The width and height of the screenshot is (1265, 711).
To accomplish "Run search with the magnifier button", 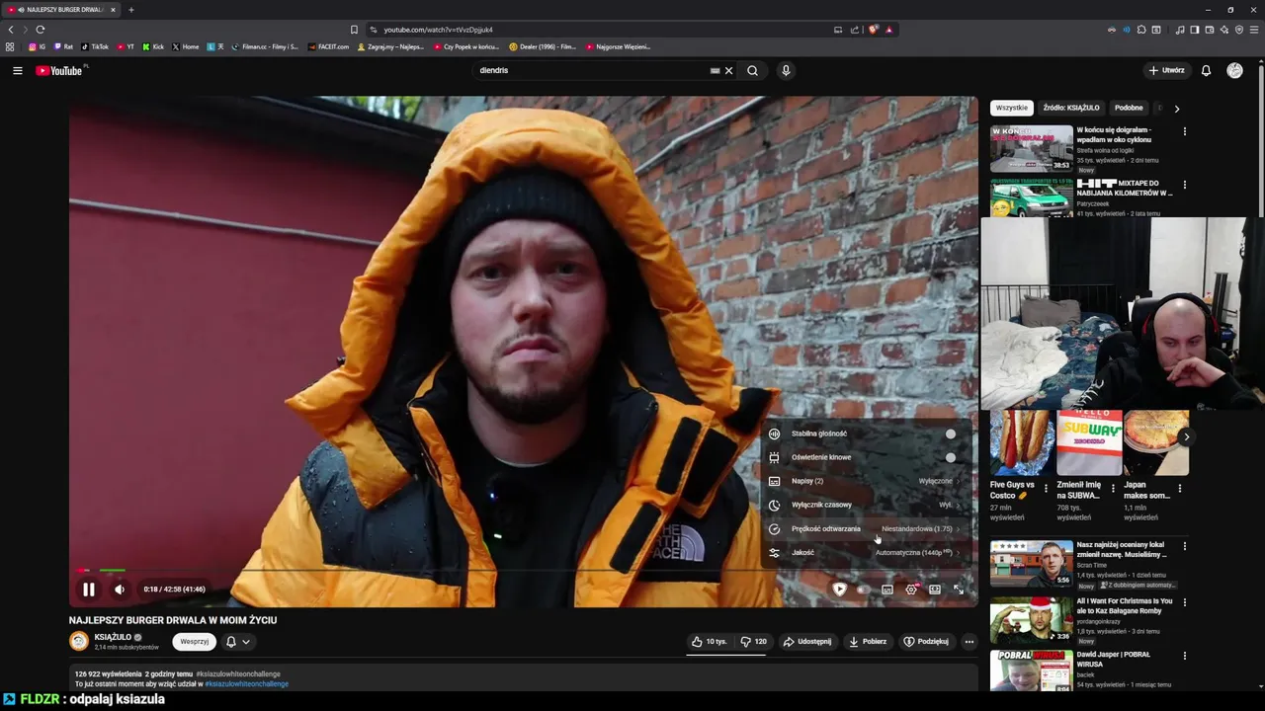I will coord(752,70).
